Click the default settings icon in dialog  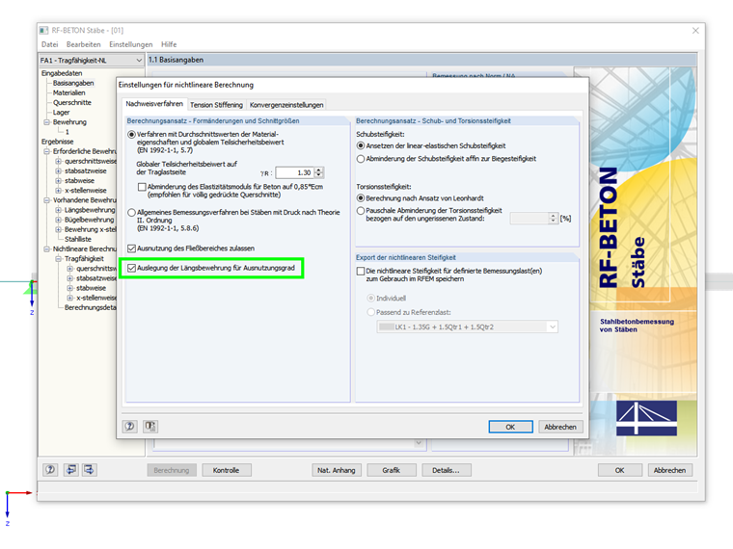(x=149, y=427)
